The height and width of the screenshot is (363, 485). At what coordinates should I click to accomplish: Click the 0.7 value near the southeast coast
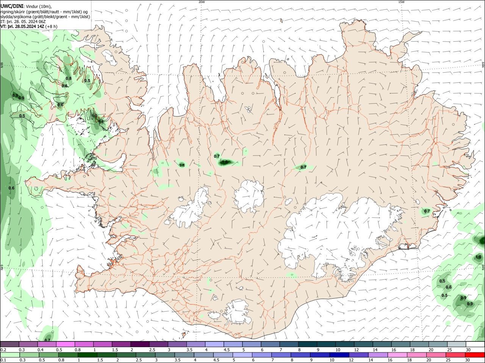427,211
